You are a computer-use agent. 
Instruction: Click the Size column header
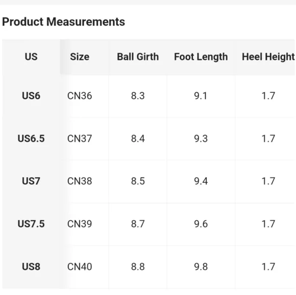coord(80,57)
